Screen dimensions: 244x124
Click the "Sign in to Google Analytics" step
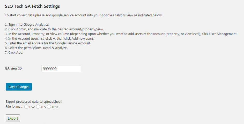tap(27, 24)
